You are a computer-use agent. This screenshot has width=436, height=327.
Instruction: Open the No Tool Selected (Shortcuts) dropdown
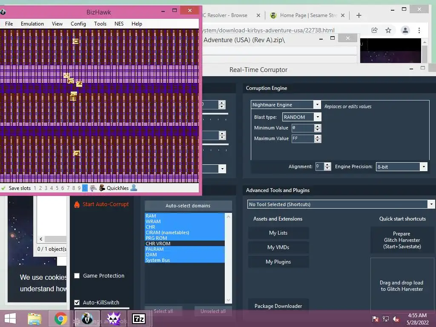431,204
